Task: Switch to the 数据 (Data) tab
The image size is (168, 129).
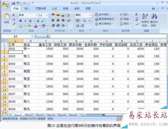Action: tap(66, 8)
